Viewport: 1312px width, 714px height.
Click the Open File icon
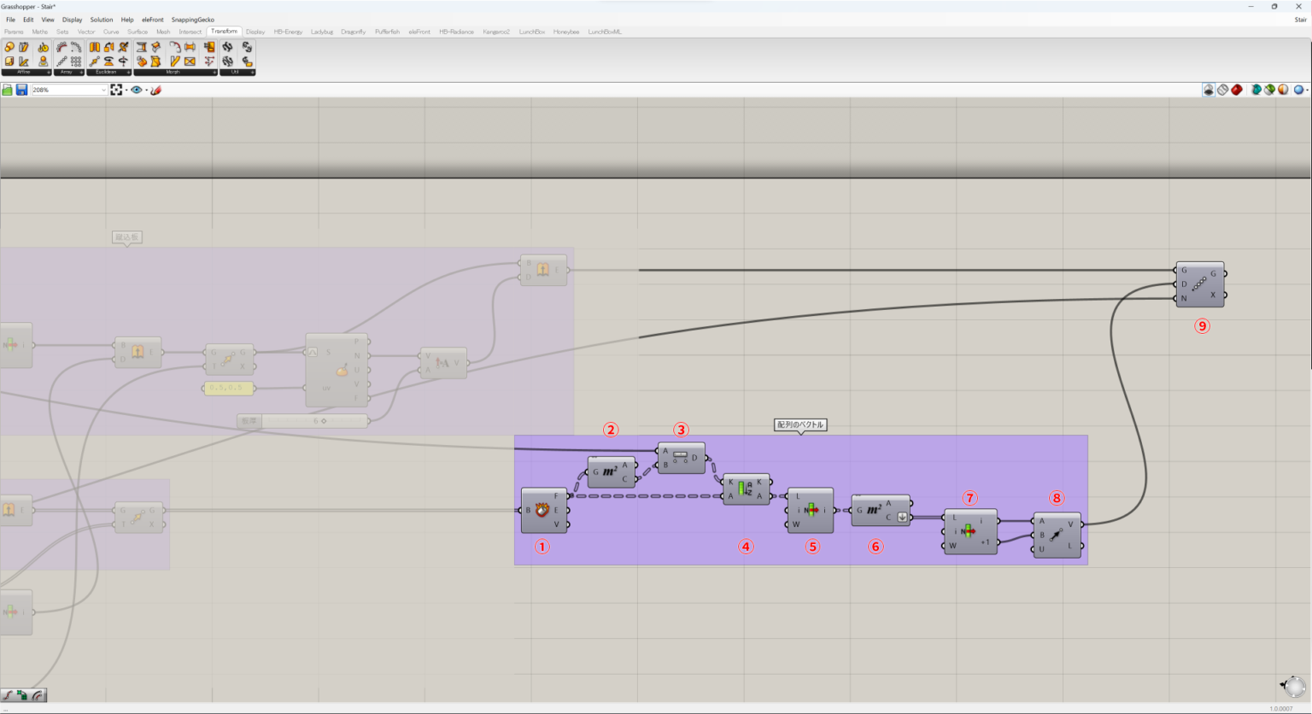pyautogui.click(x=8, y=90)
